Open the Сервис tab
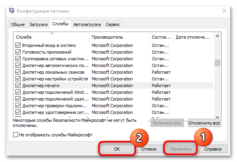The width and height of the screenshot is (237, 162). tap(113, 24)
